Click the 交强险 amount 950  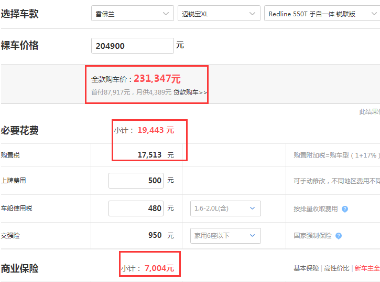pyautogui.click(x=155, y=235)
